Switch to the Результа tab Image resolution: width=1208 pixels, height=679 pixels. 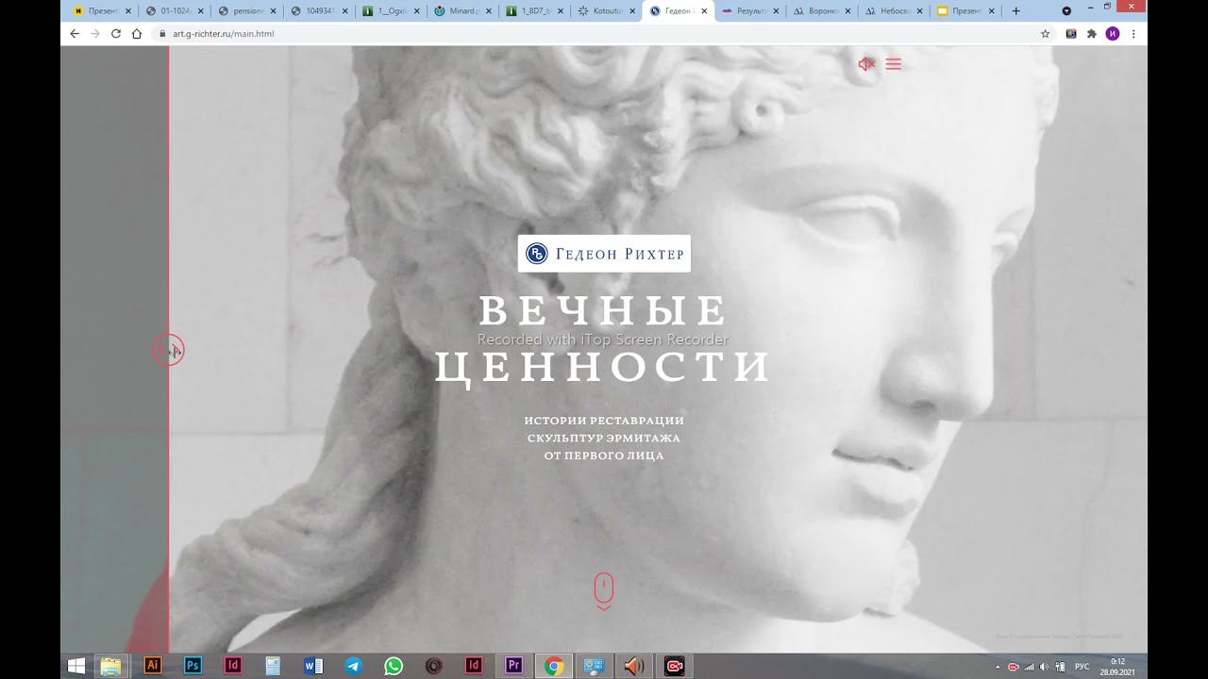[x=748, y=11]
